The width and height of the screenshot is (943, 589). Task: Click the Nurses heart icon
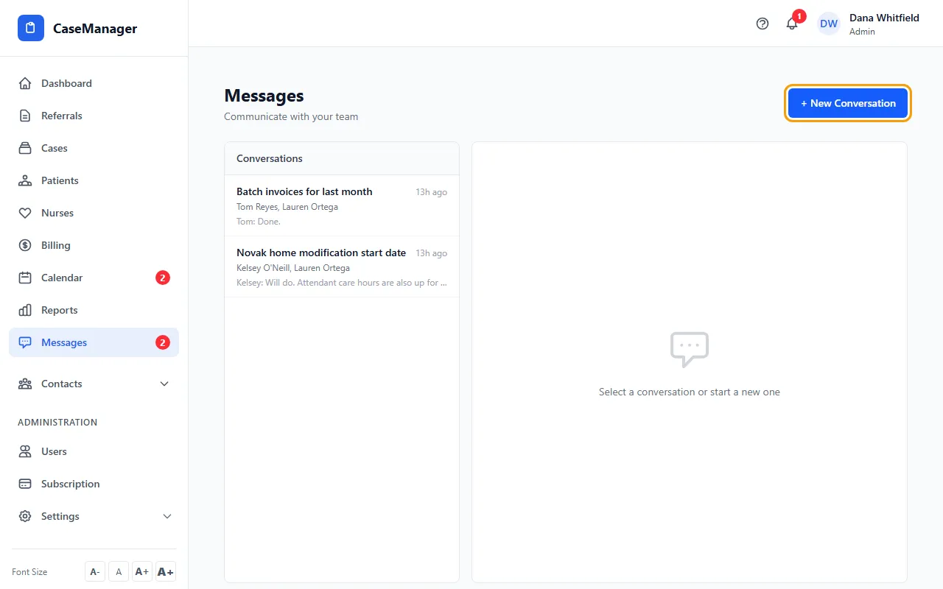[x=25, y=213]
